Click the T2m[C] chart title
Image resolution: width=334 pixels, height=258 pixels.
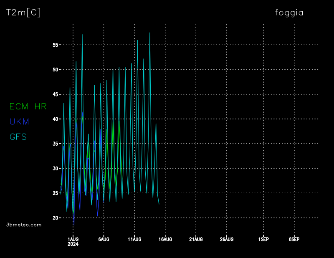[23, 13]
